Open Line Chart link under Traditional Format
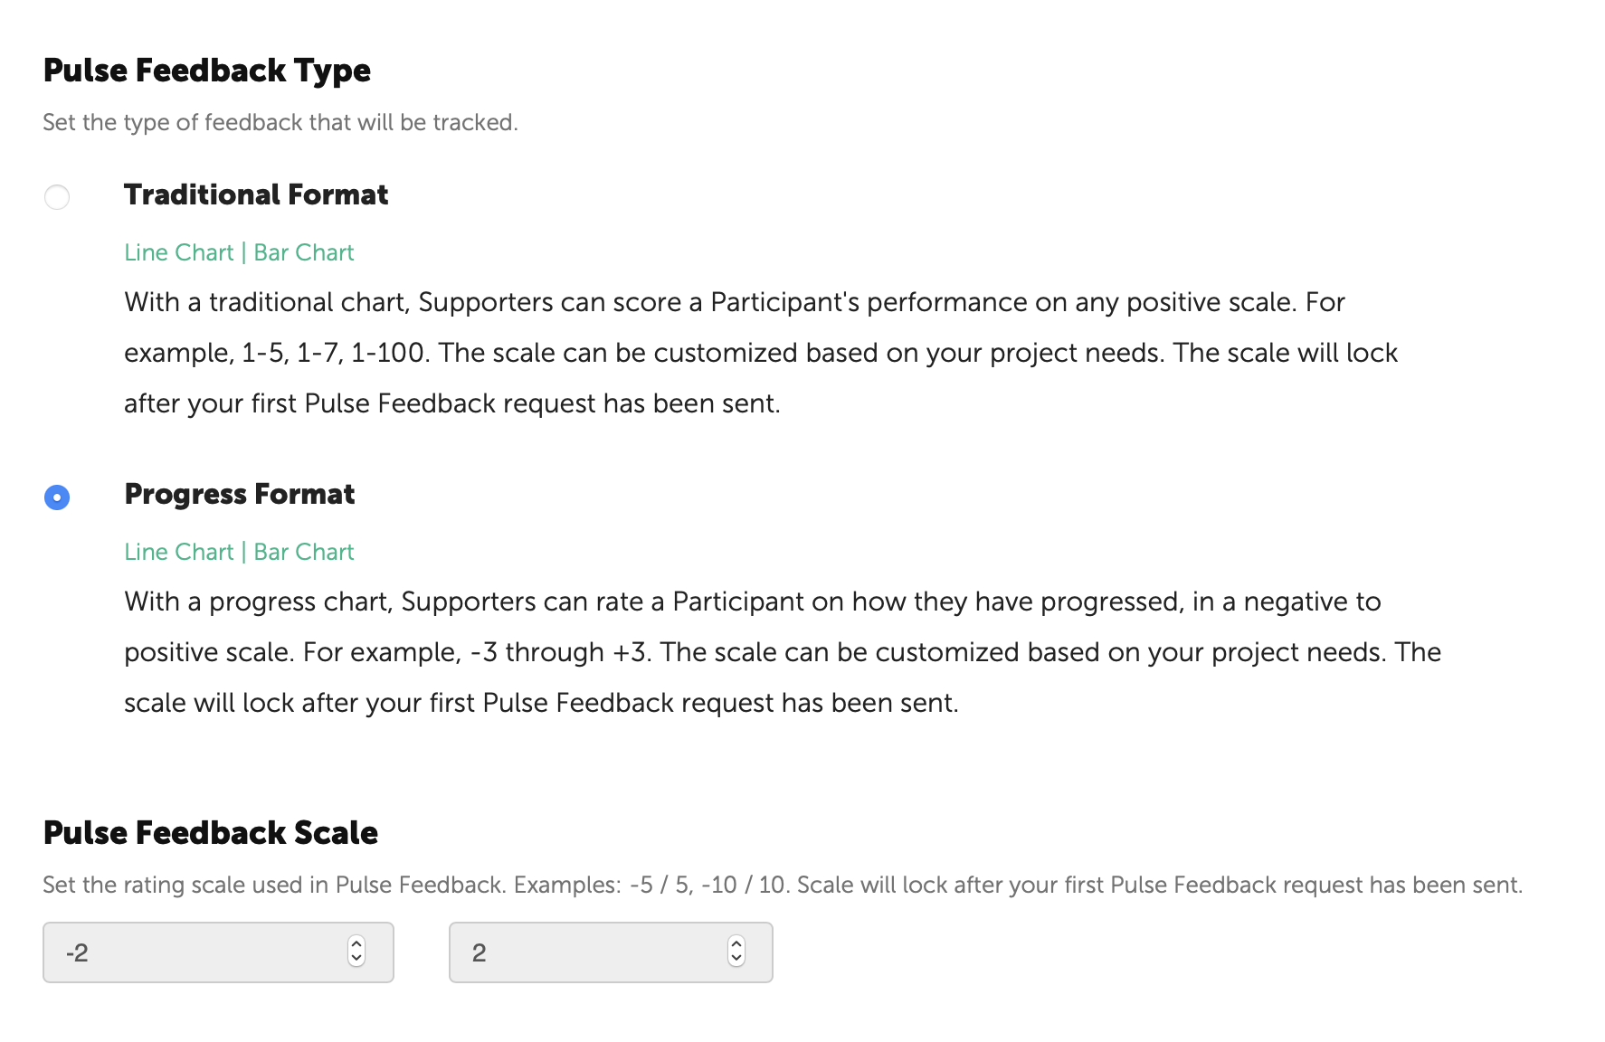Viewport: 1605px width, 1042px height. [179, 252]
